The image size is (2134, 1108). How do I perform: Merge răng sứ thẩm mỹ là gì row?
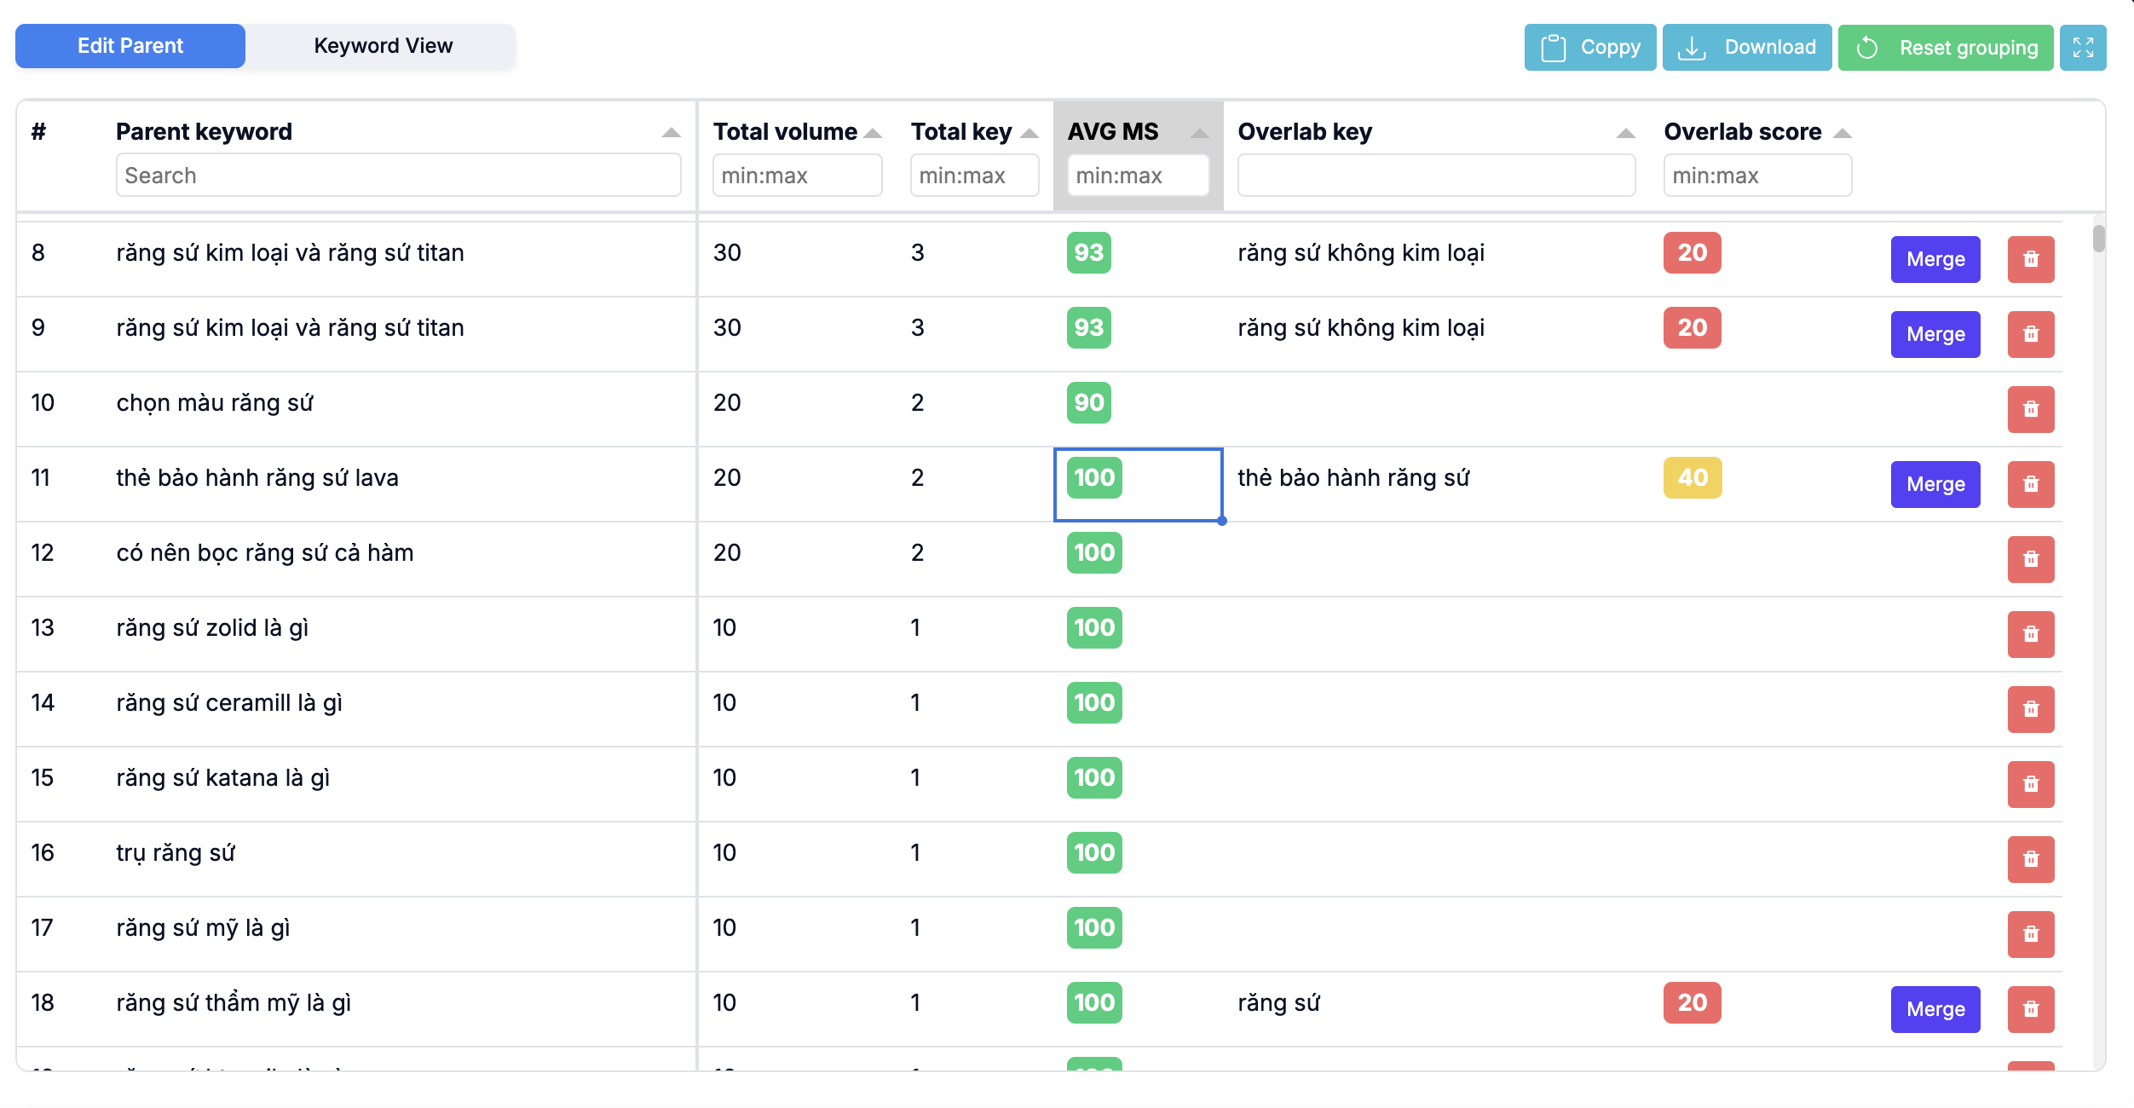(x=1935, y=1009)
